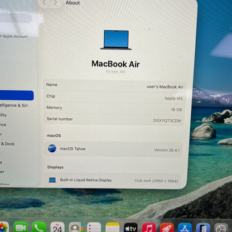Click the "Displays" section header
232x232 pixels.
[55, 167]
